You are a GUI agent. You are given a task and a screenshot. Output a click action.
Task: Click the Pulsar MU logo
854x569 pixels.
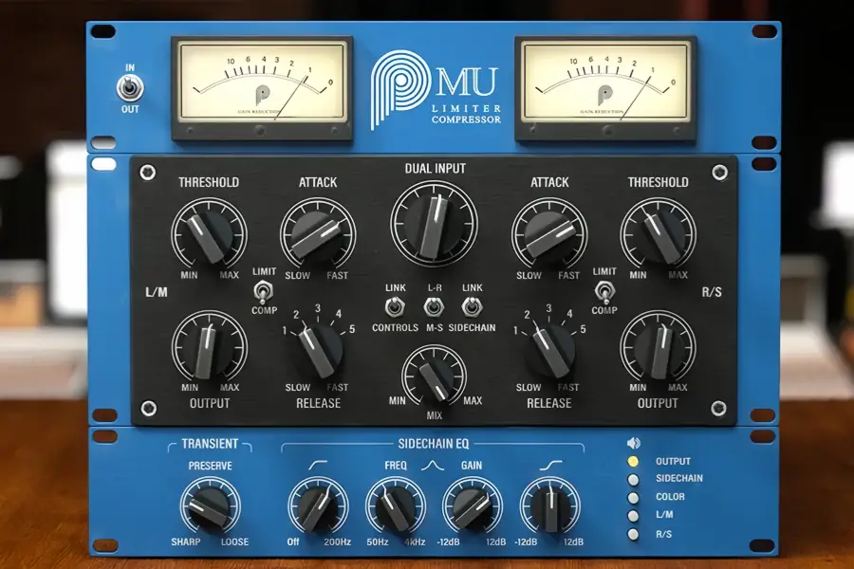coord(436,90)
